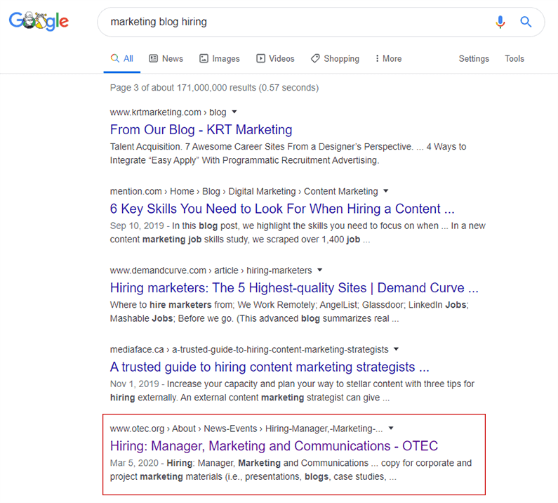Expand the dropdown arrow beside the mediaface.ca URL
The width and height of the screenshot is (558, 503).
click(x=396, y=349)
